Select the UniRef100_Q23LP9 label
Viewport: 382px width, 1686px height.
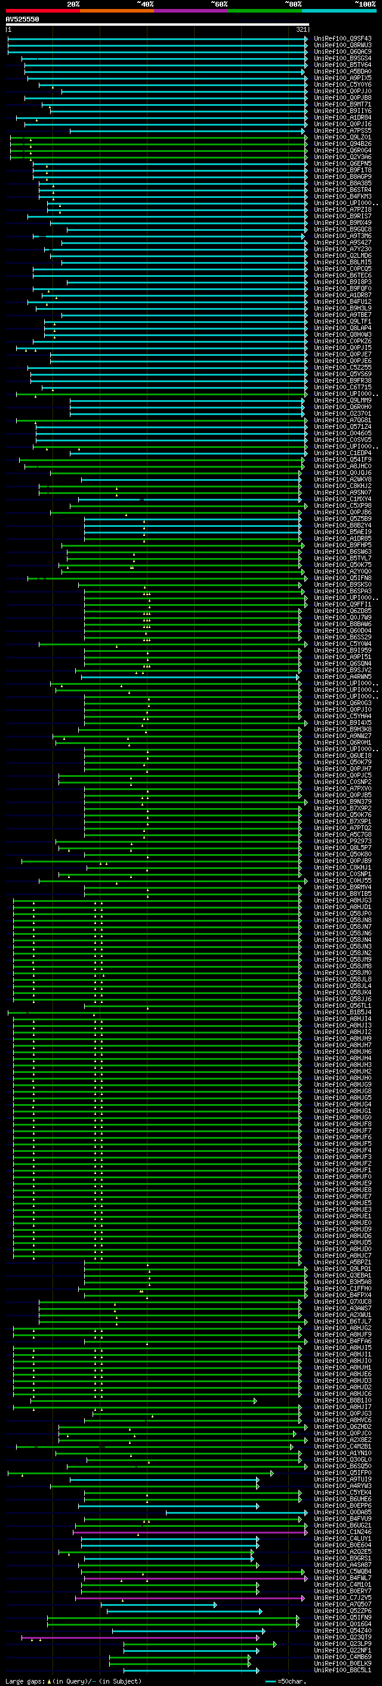pyautogui.click(x=343, y=1644)
